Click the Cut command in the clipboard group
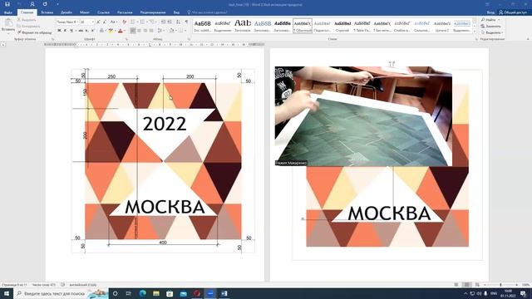 (x=27, y=20)
